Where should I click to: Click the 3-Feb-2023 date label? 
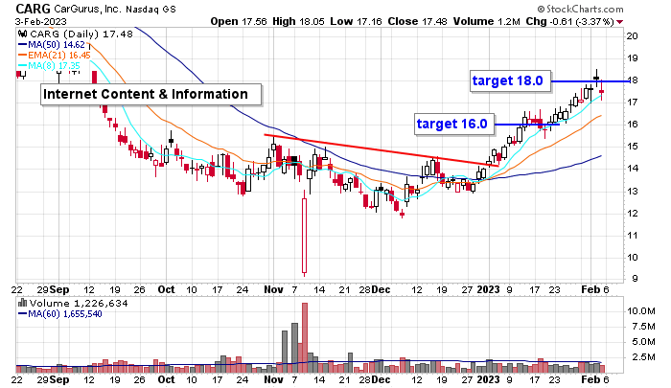(x=40, y=21)
